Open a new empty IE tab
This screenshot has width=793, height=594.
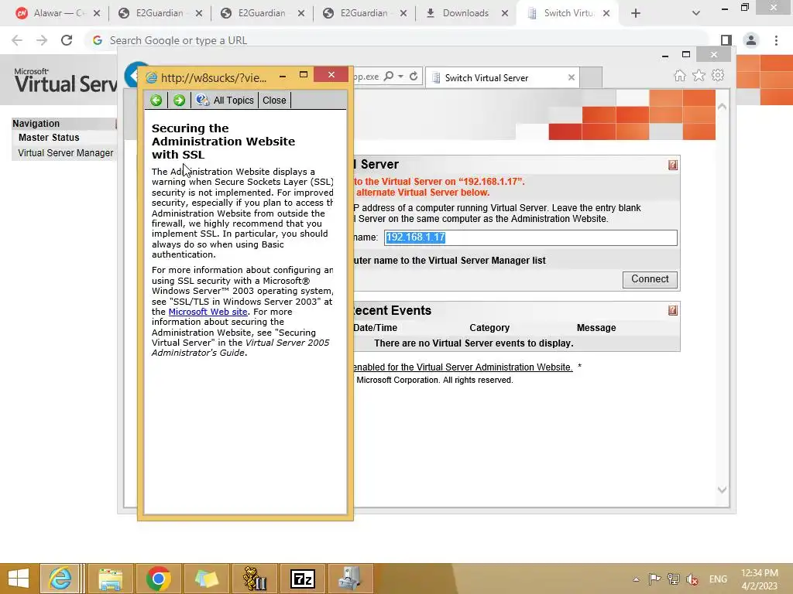pos(591,78)
